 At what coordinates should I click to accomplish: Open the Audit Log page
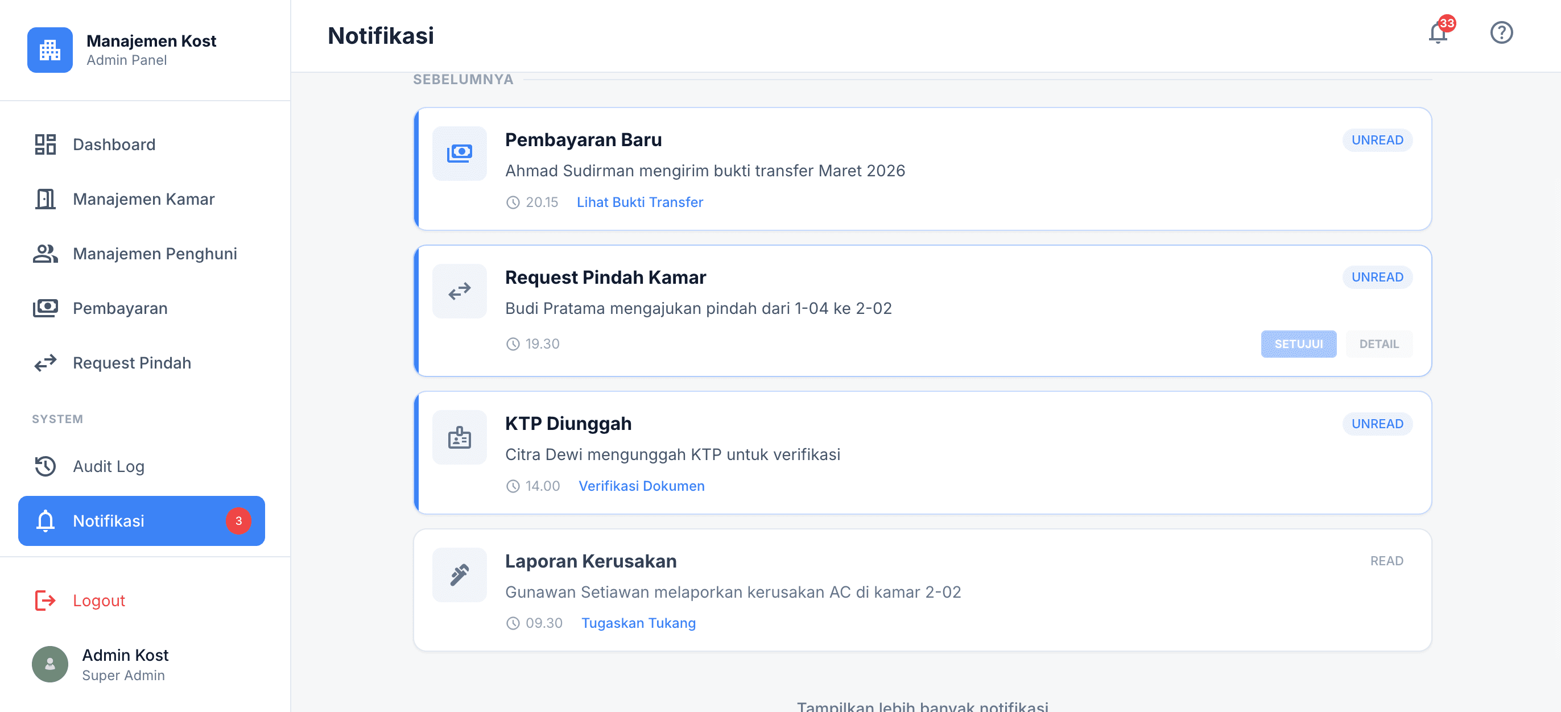click(109, 466)
